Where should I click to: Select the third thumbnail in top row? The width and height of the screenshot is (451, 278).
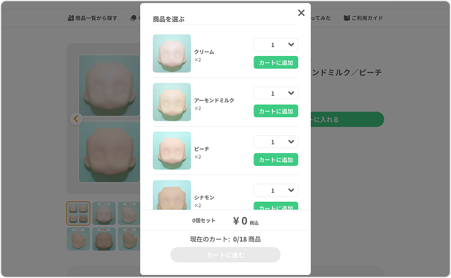pos(129,213)
